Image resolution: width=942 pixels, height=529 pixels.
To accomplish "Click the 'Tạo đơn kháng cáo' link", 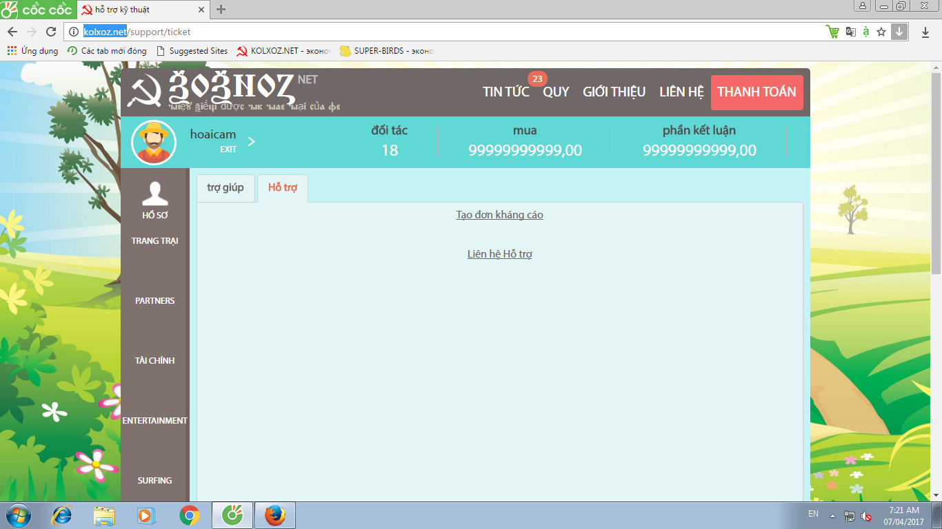I will point(500,215).
